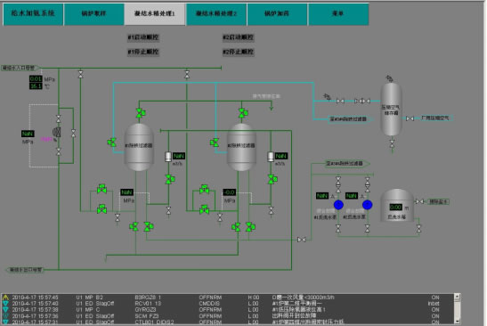Click the #2停止顺控 button
Screen dimensions: 487x326
238,52
